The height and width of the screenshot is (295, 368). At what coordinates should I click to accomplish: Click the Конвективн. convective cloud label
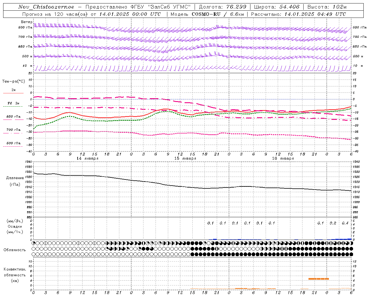point(15,269)
